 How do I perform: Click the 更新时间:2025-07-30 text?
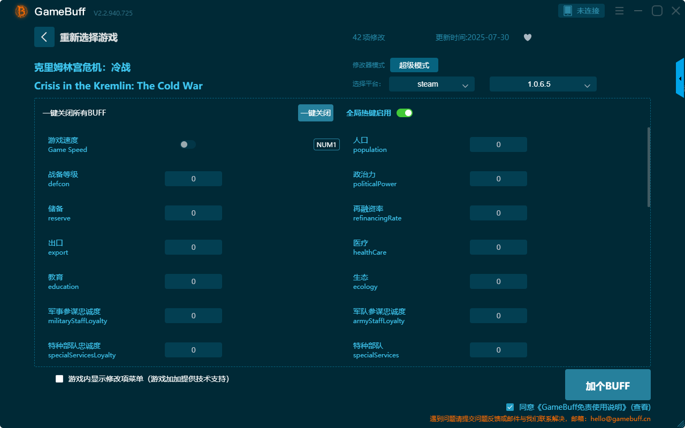click(x=473, y=37)
